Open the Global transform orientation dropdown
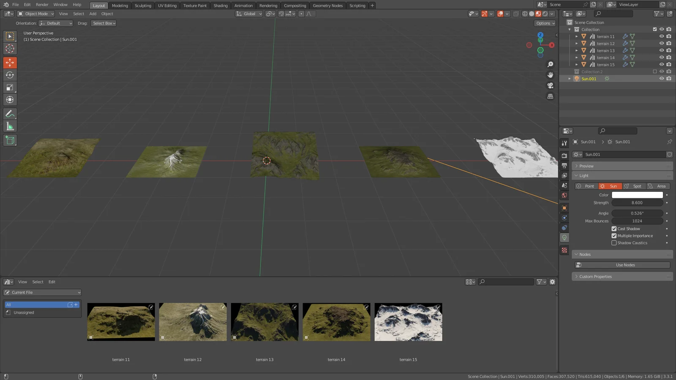Viewport: 676px width, 380px height. 248,14
